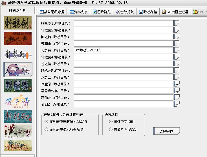This screenshot has height=157, width=207.
Task: Select the 枫之舞 game logo in sidebar
Action: (18, 38)
